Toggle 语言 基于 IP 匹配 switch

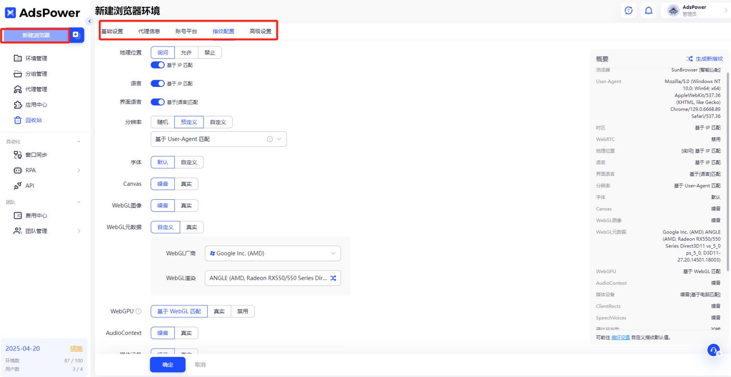(x=157, y=83)
